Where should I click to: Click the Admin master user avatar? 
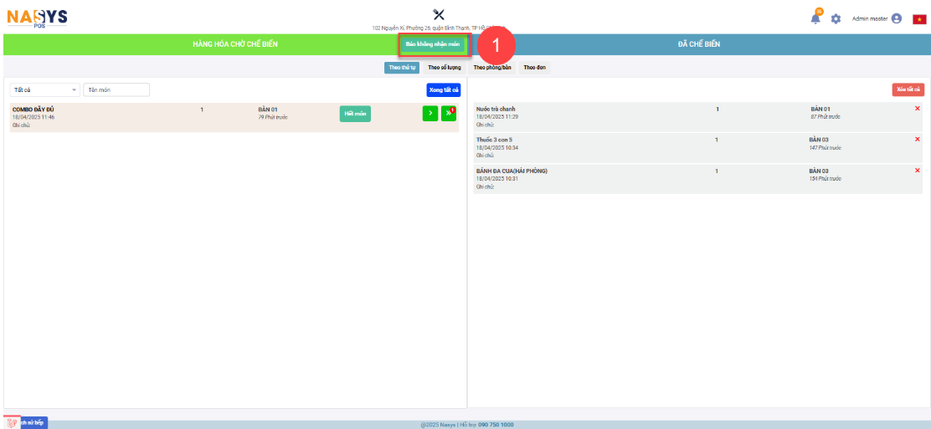[897, 18]
